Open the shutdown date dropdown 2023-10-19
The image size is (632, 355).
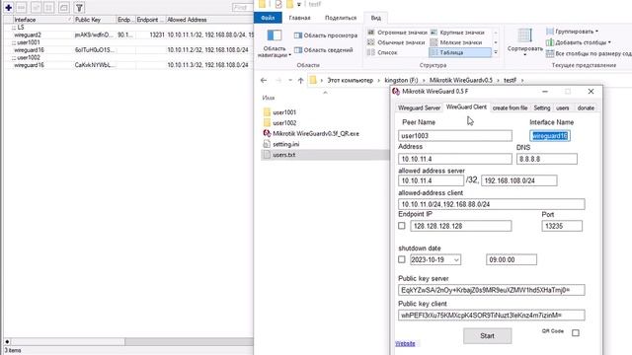[456, 260]
